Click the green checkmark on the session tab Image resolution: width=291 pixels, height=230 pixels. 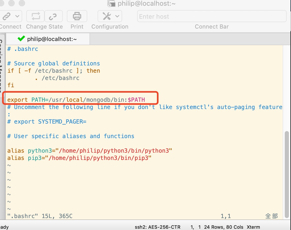click(21, 38)
